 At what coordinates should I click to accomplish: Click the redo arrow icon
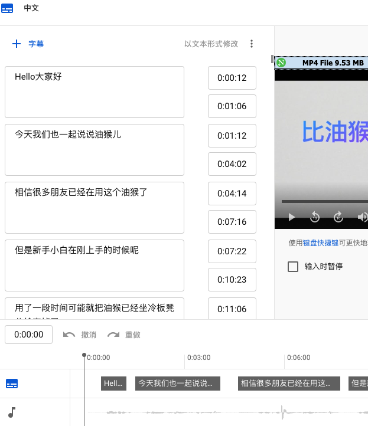click(x=113, y=335)
